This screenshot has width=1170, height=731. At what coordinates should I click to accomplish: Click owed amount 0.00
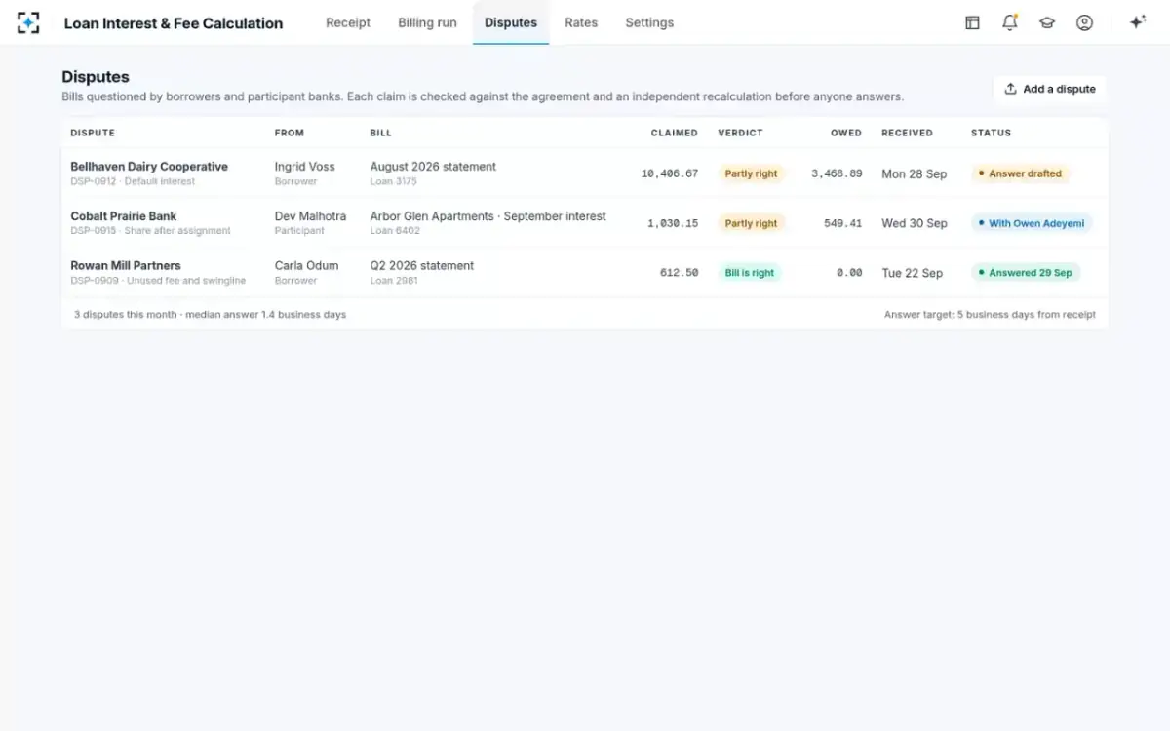[x=849, y=273]
